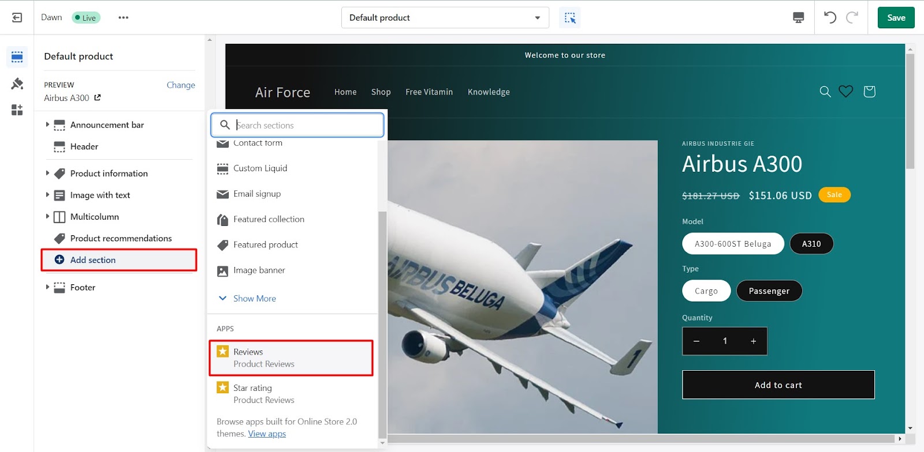
Task: Click the Star rating app star icon
Action: [x=222, y=387]
